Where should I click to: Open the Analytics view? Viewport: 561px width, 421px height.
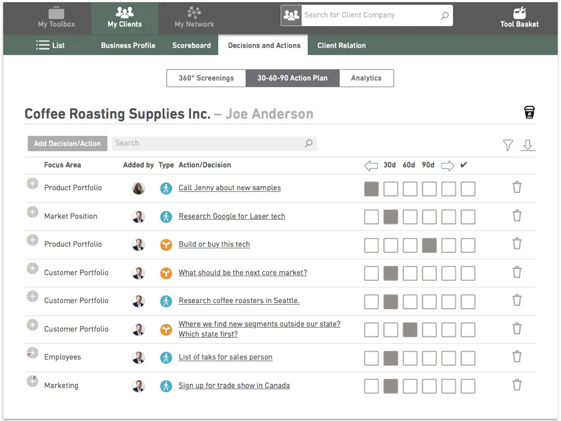(366, 78)
